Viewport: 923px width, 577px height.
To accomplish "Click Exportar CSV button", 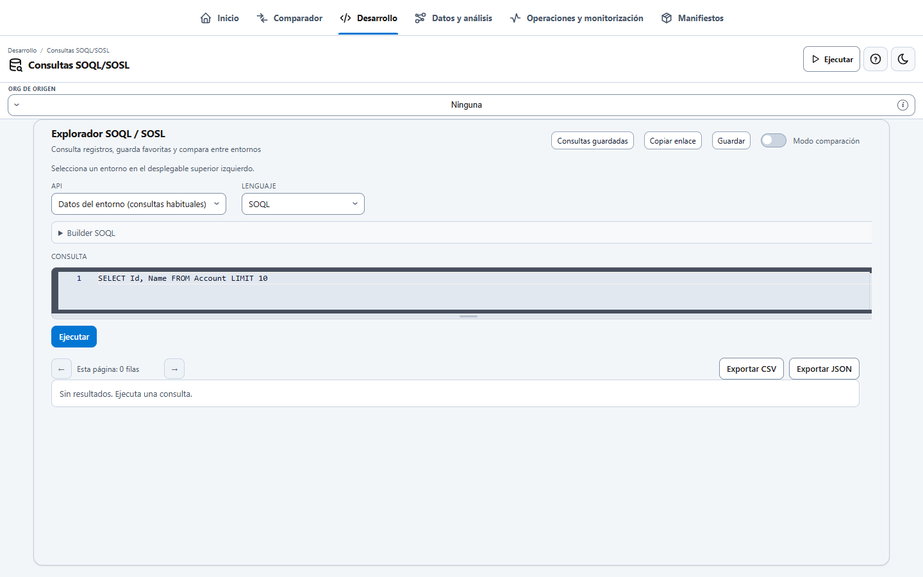I will point(751,369).
